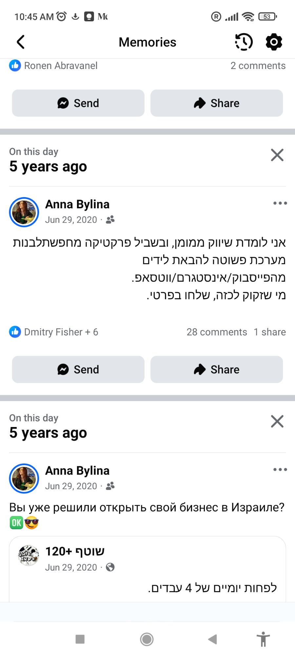Screen dimensions: 295x657
Task: View the 28 comments on the post
Action: pyautogui.click(x=217, y=332)
